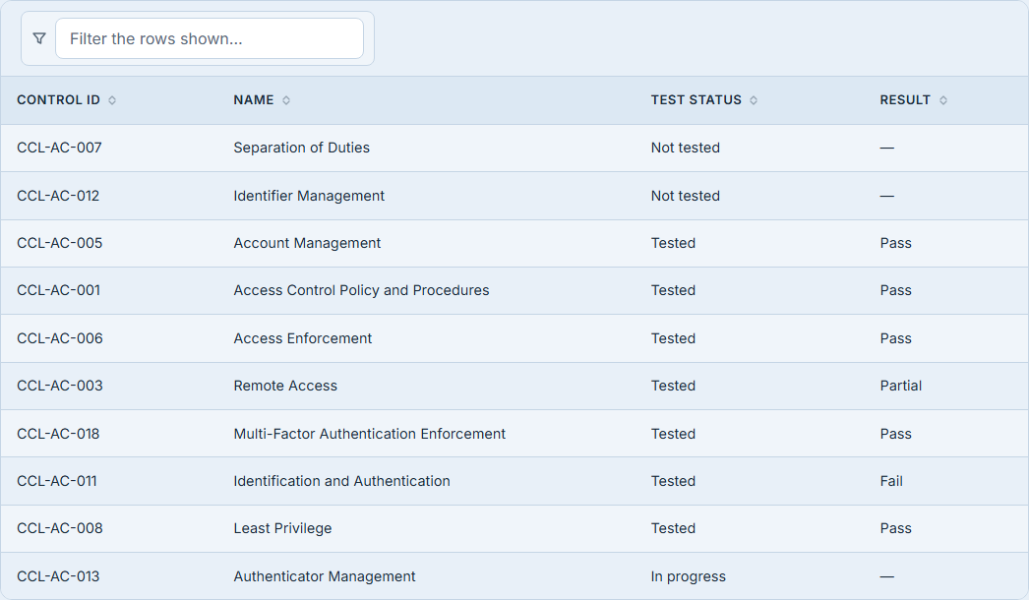Select the CCL-AC-008 control ID cell
Screen dimensions: 1029x600
pos(60,528)
